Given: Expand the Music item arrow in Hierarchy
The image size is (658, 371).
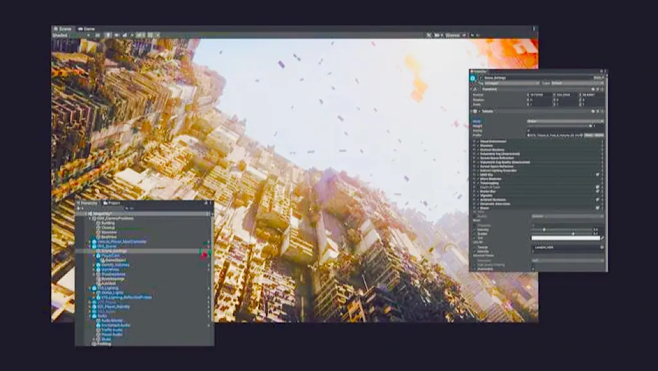Looking at the screenshot, I should click(94, 339).
